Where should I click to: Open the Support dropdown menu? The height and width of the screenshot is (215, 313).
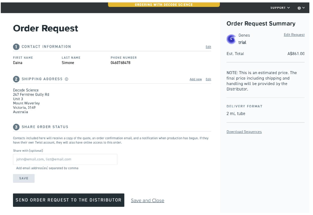pos(280,8)
